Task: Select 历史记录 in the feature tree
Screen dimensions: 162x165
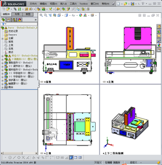Action: tap(13, 31)
